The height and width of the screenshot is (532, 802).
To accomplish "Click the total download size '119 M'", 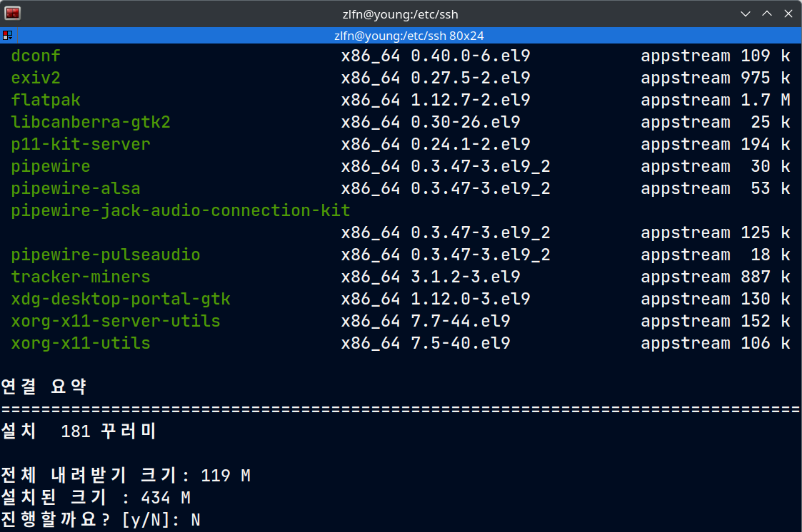I will pos(225,476).
